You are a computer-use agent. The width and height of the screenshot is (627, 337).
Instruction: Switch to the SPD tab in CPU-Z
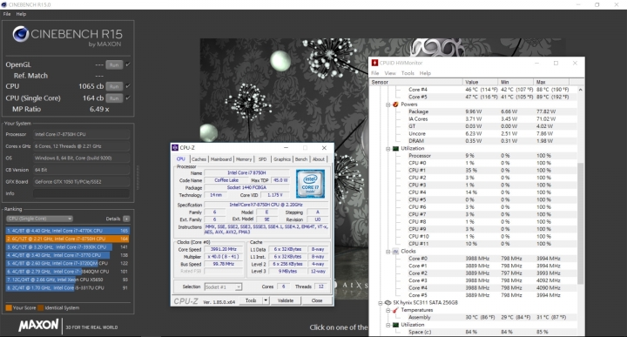(262, 159)
